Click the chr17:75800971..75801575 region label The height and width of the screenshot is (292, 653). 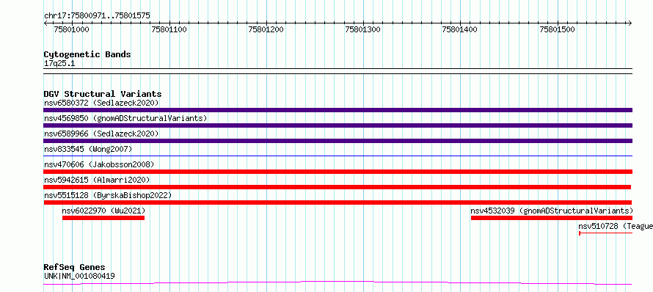pos(97,16)
